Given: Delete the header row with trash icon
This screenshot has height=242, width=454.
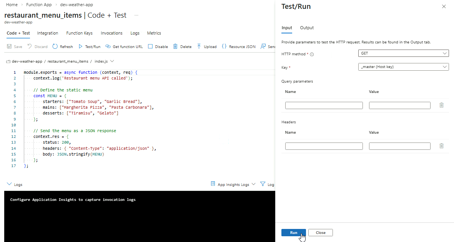Looking at the screenshot, I should 441,146.
